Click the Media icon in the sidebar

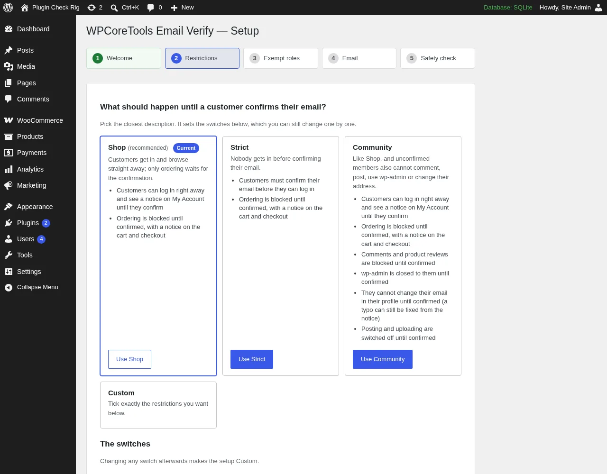click(9, 66)
